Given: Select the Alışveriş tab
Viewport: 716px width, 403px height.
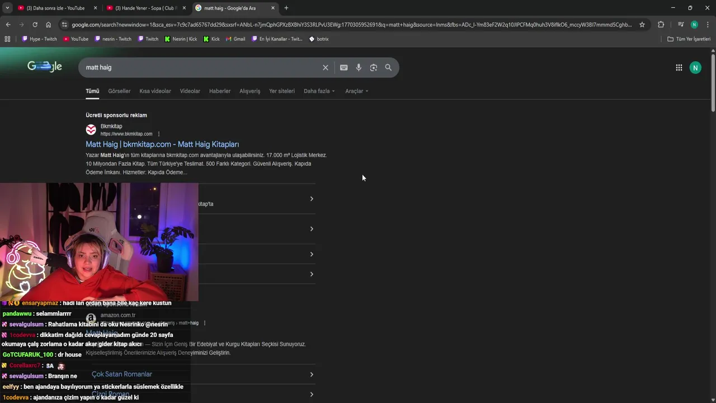Looking at the screenshot, I should pos(250,91).
